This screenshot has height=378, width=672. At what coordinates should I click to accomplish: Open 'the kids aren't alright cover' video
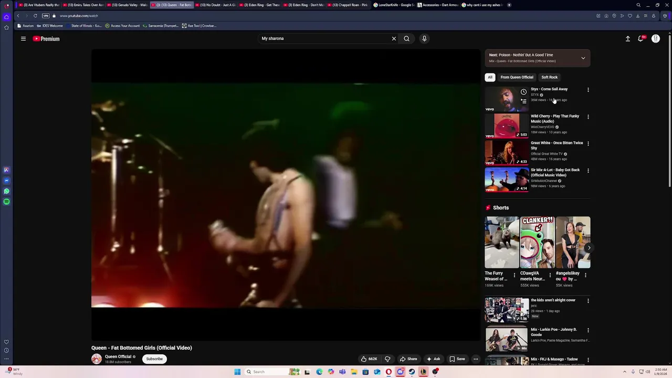tap(507, 310)
